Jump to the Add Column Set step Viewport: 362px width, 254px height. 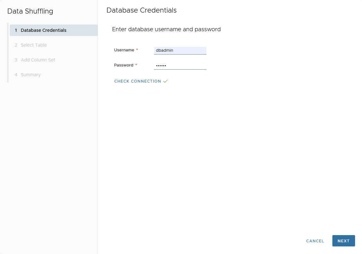coord(38,60)
